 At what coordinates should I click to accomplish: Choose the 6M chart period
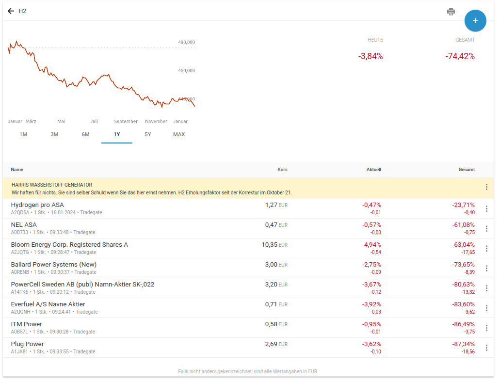point(85,134)
